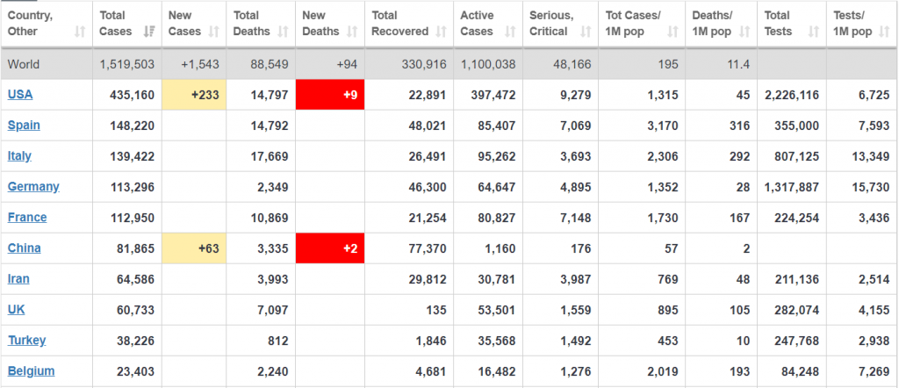The height and width of the screenshot is (388, 899).
Task: Open the USA country link
Action: (20, 95)
